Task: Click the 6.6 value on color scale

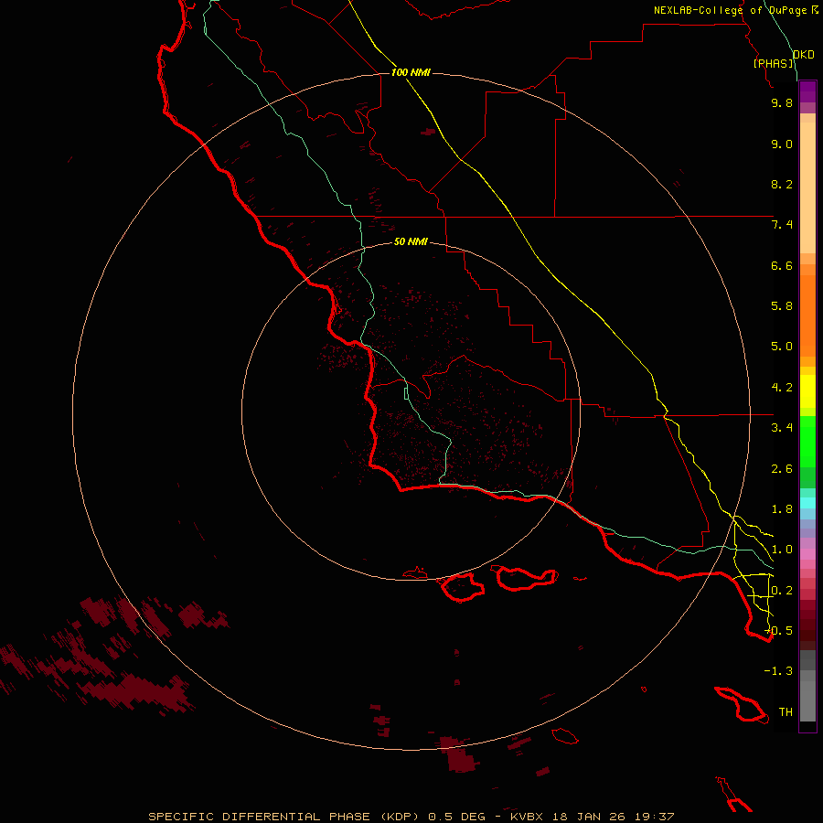Action: click(x=782, y=265)
